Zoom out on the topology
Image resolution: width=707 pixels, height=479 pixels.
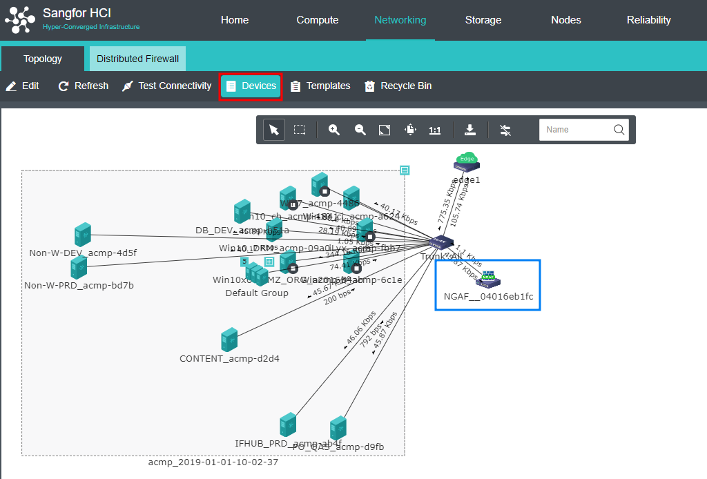pyautogui.click(x=360, y=130)
